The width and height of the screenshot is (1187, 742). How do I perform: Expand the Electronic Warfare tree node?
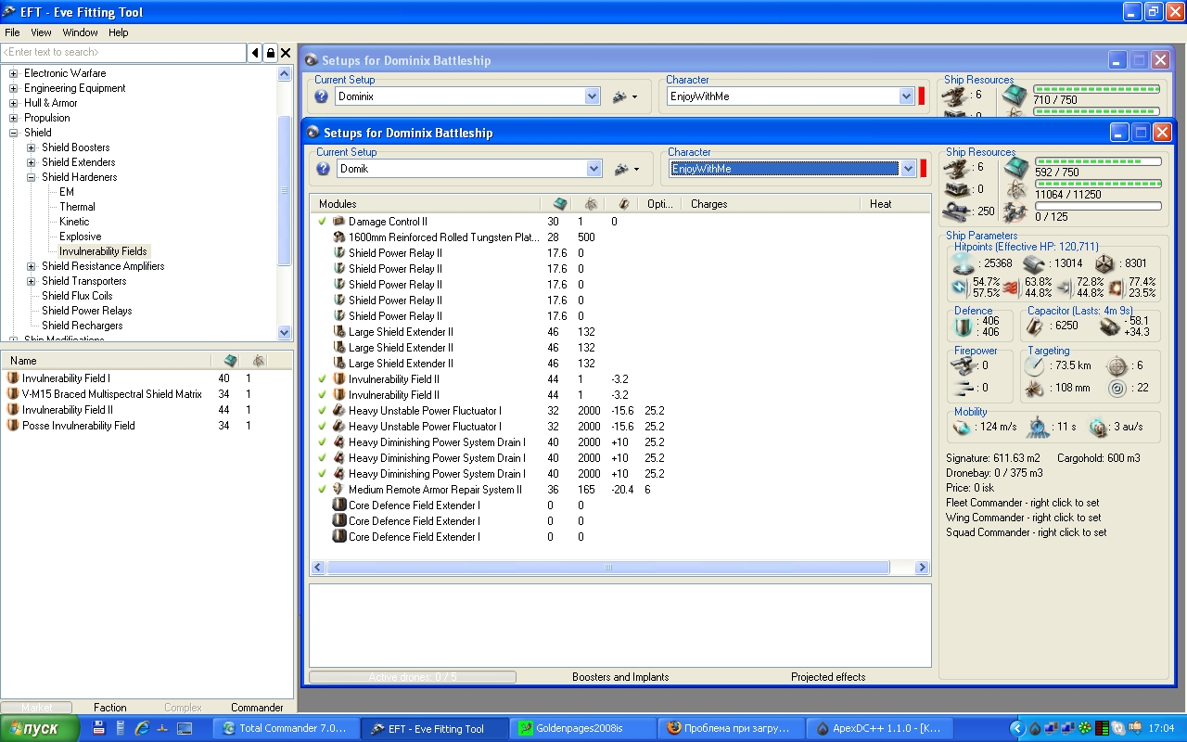[x=14, y=73]
